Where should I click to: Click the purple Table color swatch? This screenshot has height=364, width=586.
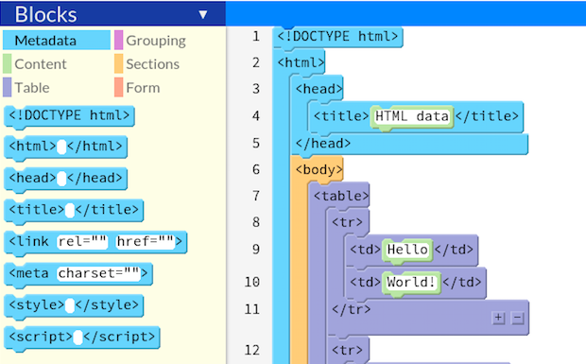(x=8, y=87)
